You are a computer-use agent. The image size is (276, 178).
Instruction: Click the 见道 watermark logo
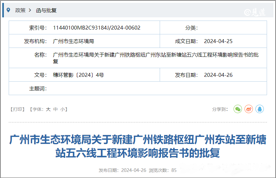[255, 12]
